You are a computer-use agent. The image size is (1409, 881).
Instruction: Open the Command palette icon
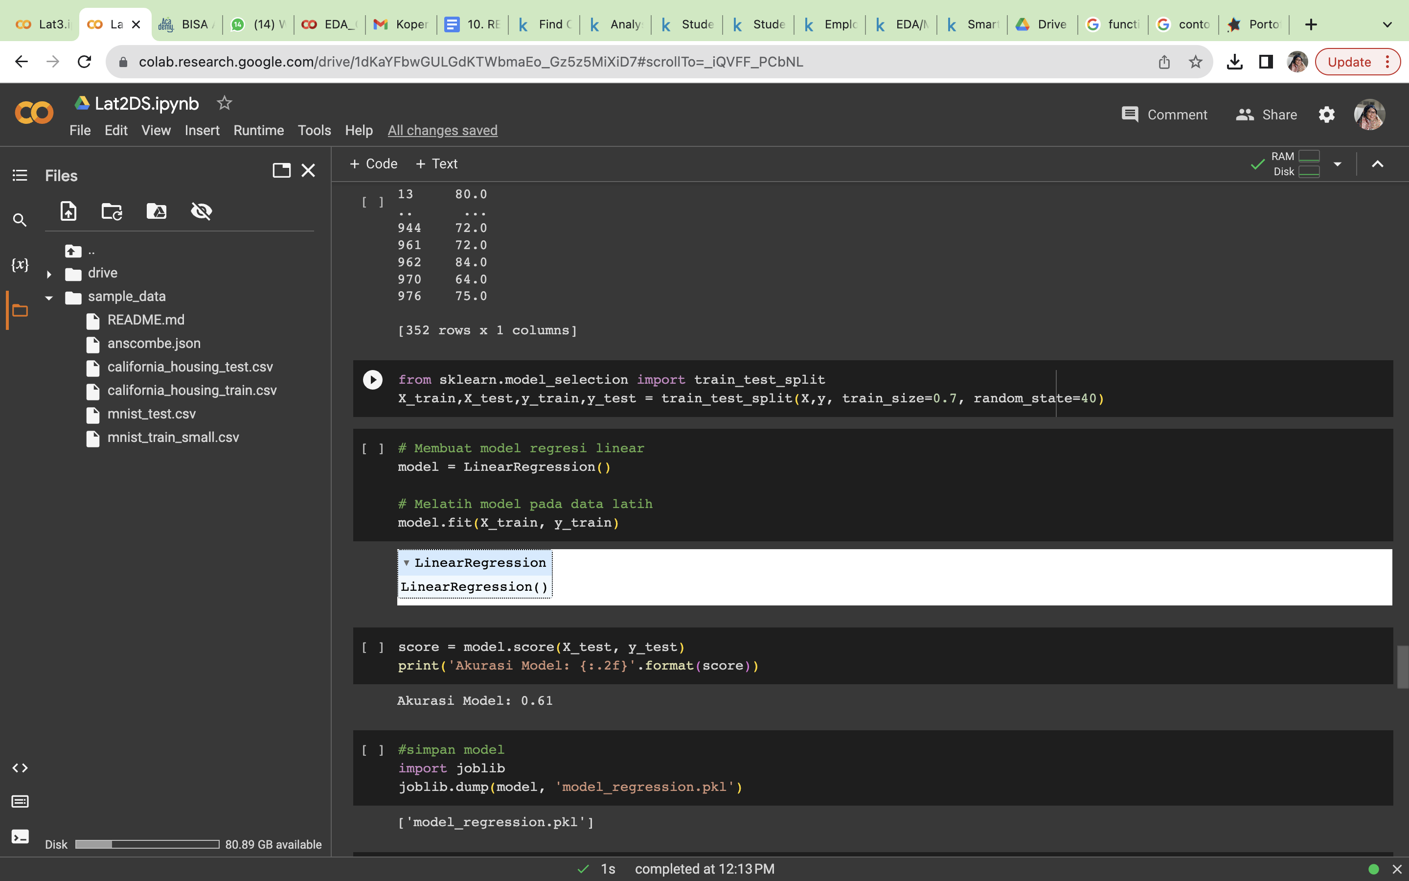[x=20, y=802]
